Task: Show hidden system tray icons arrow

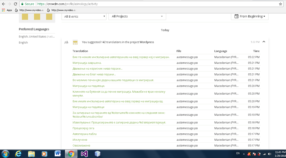Action: click(244, 154)
